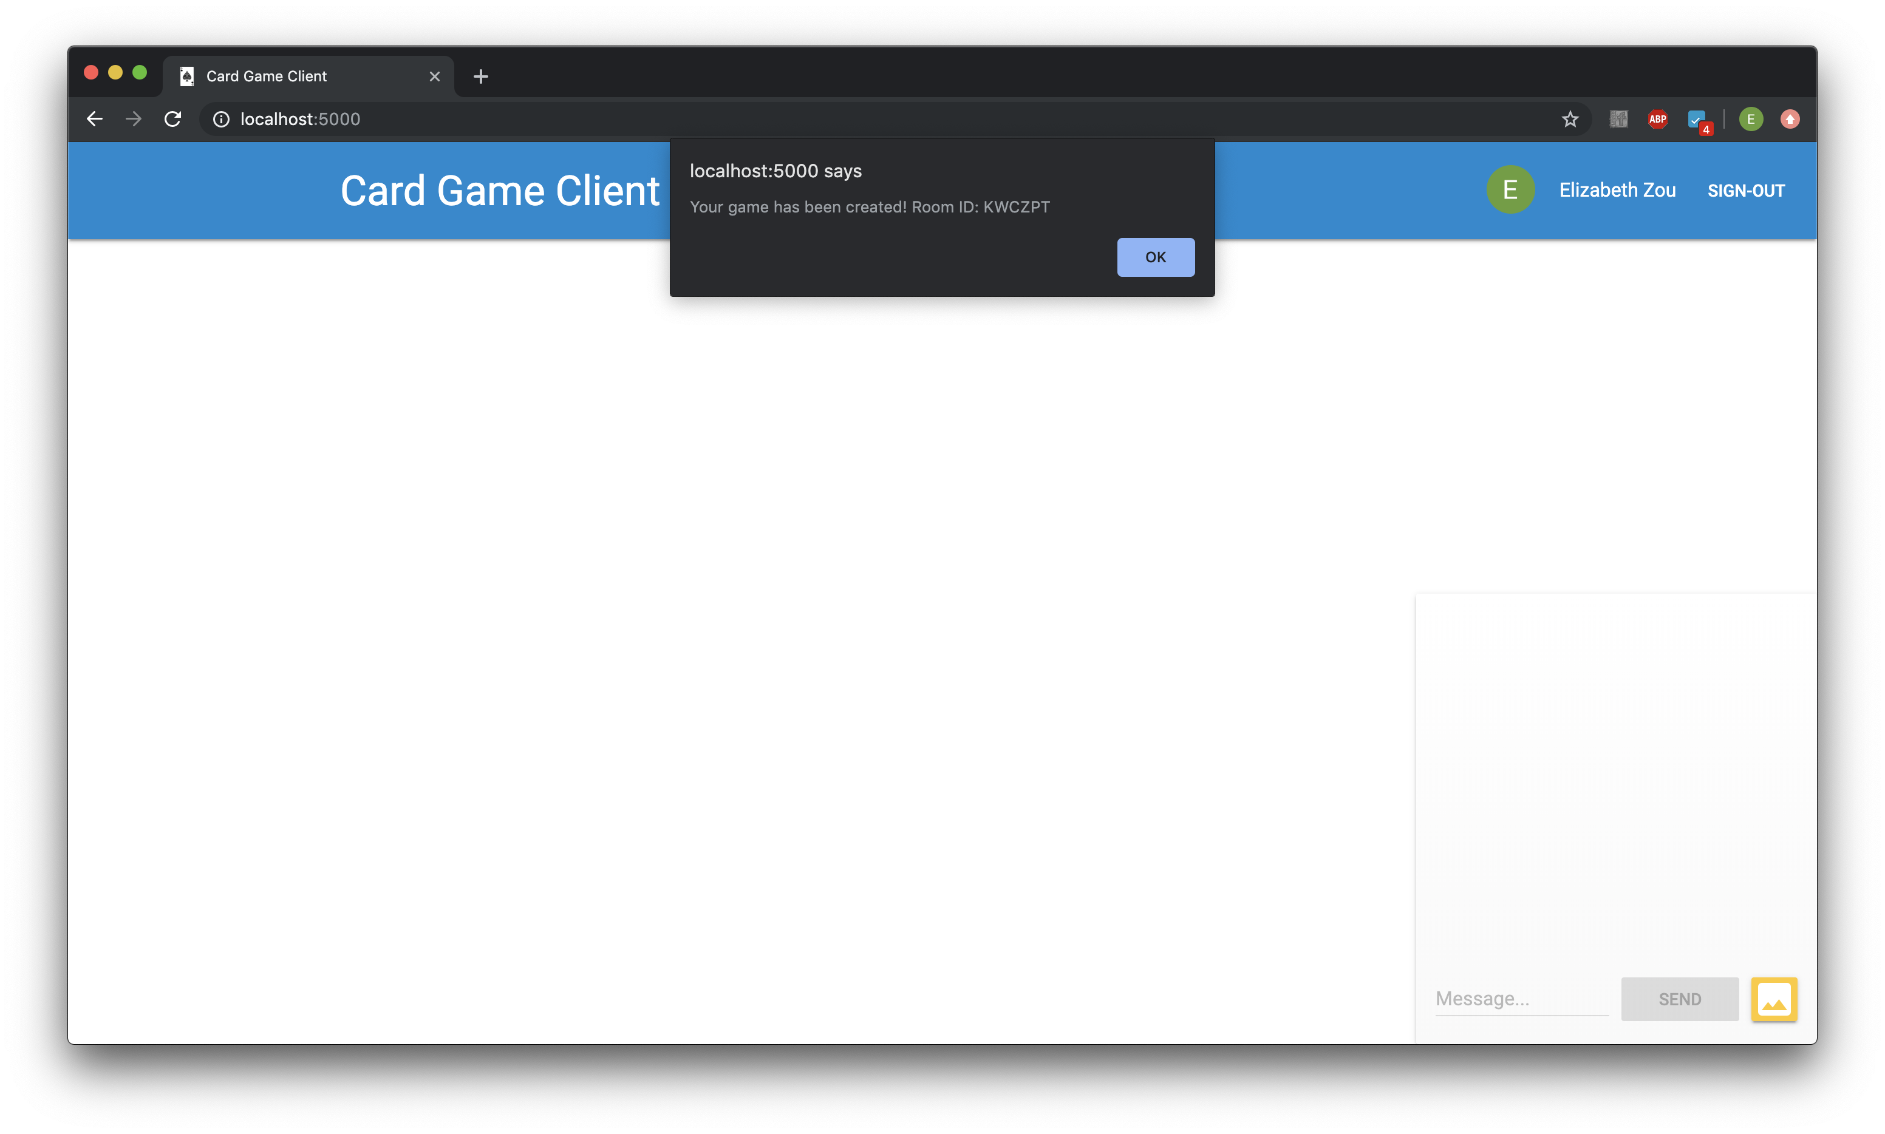Reload the page with refresh icon

point(172,119)
